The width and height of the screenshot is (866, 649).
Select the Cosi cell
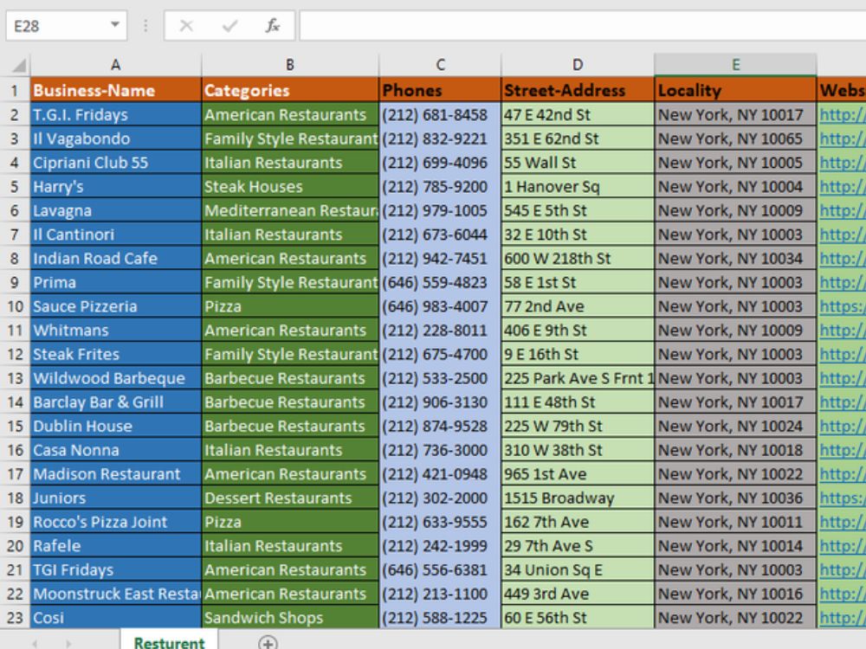[116, 618]
